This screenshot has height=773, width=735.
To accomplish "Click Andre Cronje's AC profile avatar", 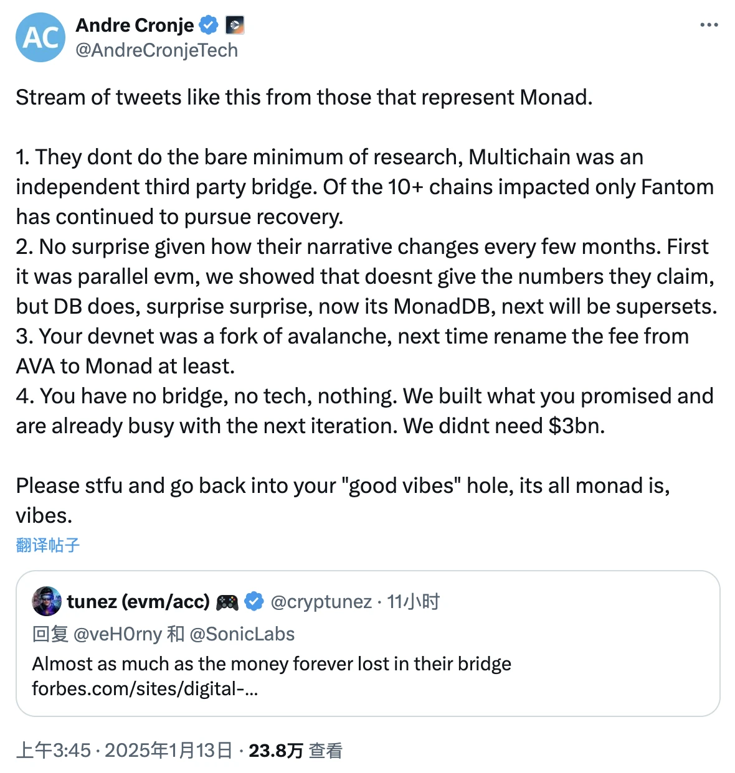I will click(x=40, y=37).
